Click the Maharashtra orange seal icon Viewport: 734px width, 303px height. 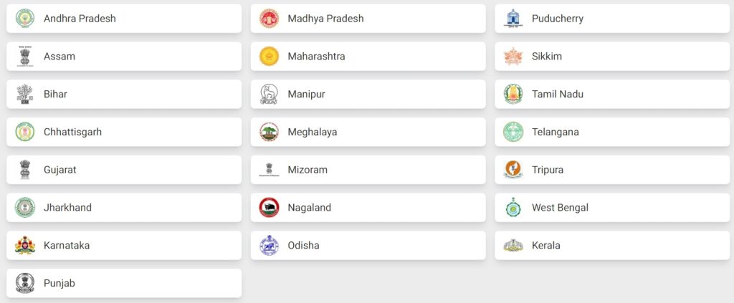270,56
